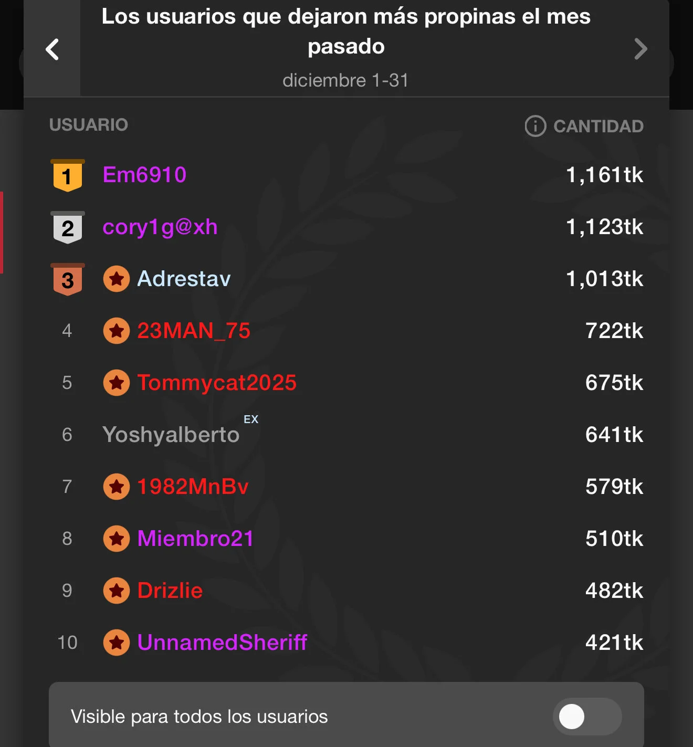Click the star badge next to Drizlie
693x747 pixels.
click(x=117, y=591)
